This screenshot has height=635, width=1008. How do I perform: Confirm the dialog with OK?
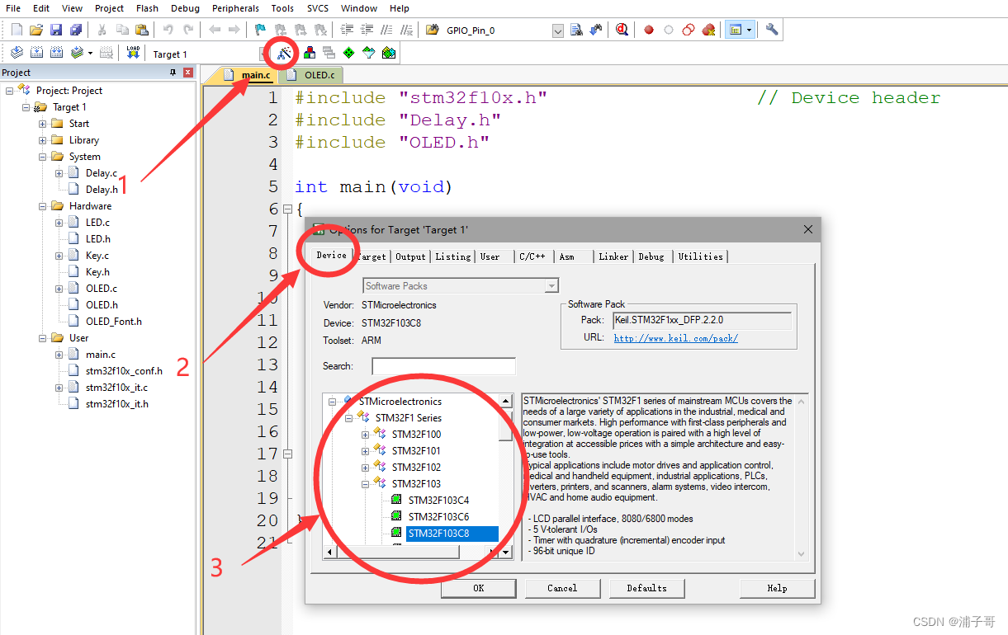tap(479, 588)
